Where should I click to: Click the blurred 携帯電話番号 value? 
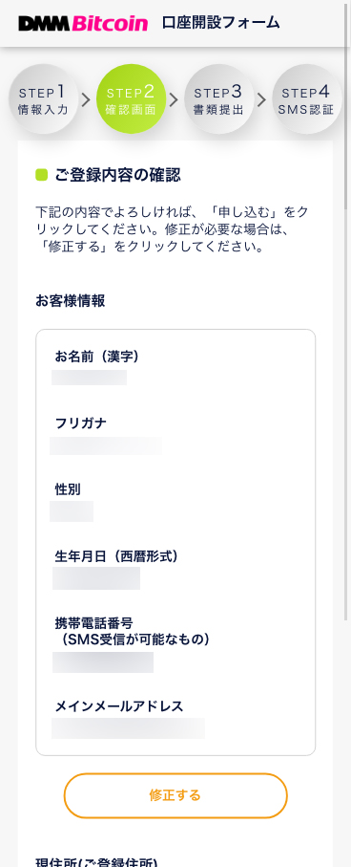(103, 662)
